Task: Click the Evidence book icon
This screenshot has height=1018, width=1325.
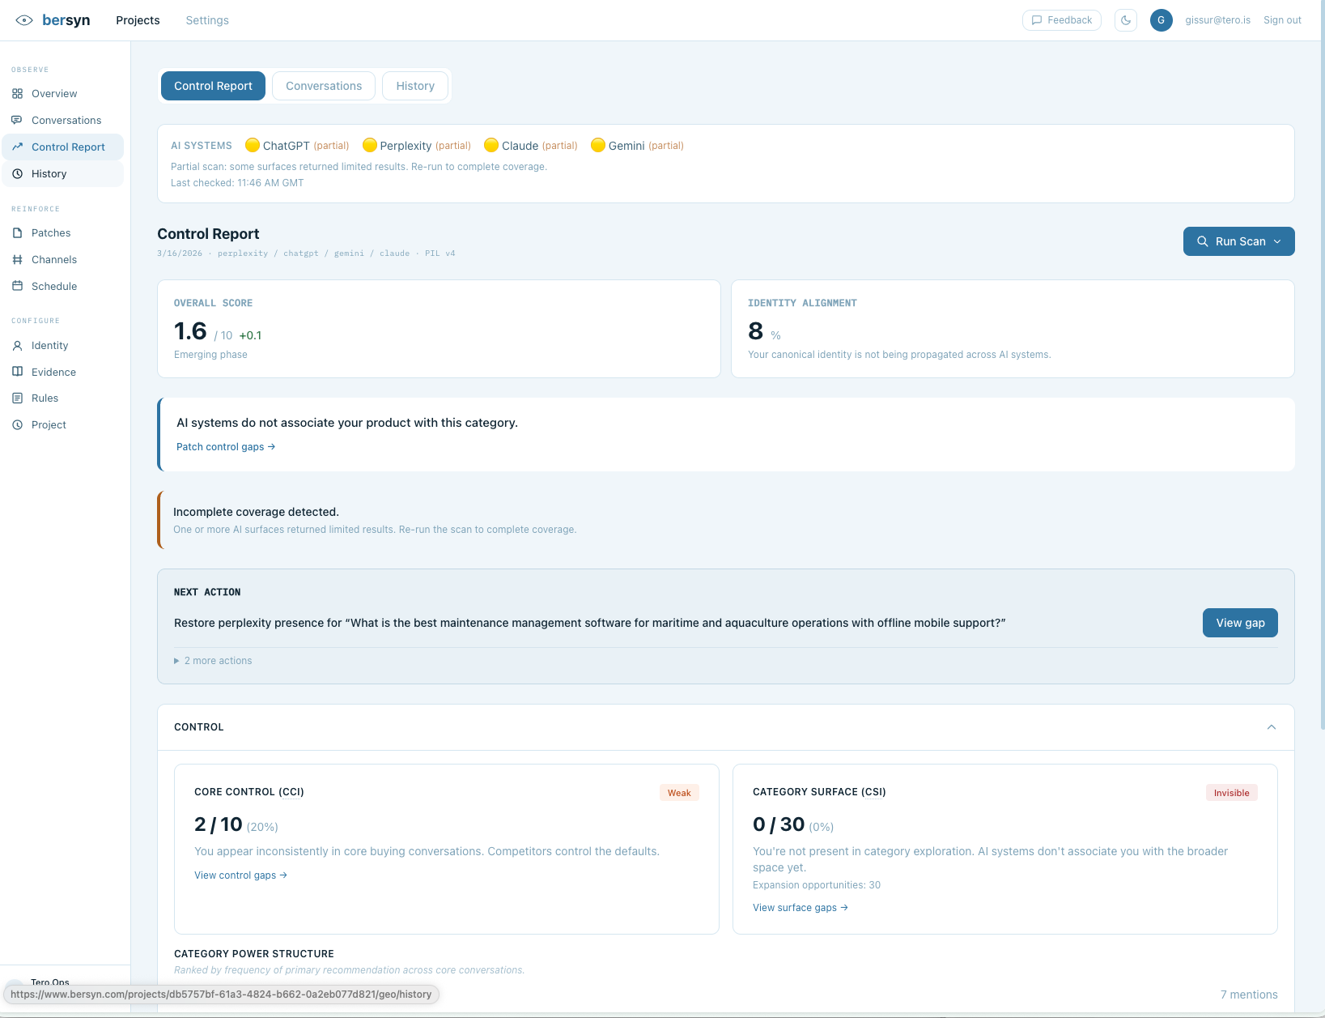Action: tap(17, 372)
